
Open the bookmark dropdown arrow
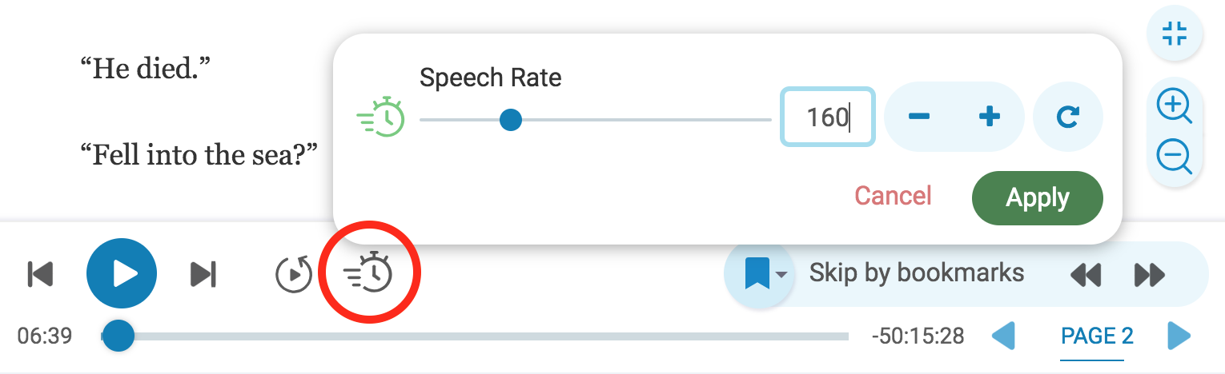781,275
